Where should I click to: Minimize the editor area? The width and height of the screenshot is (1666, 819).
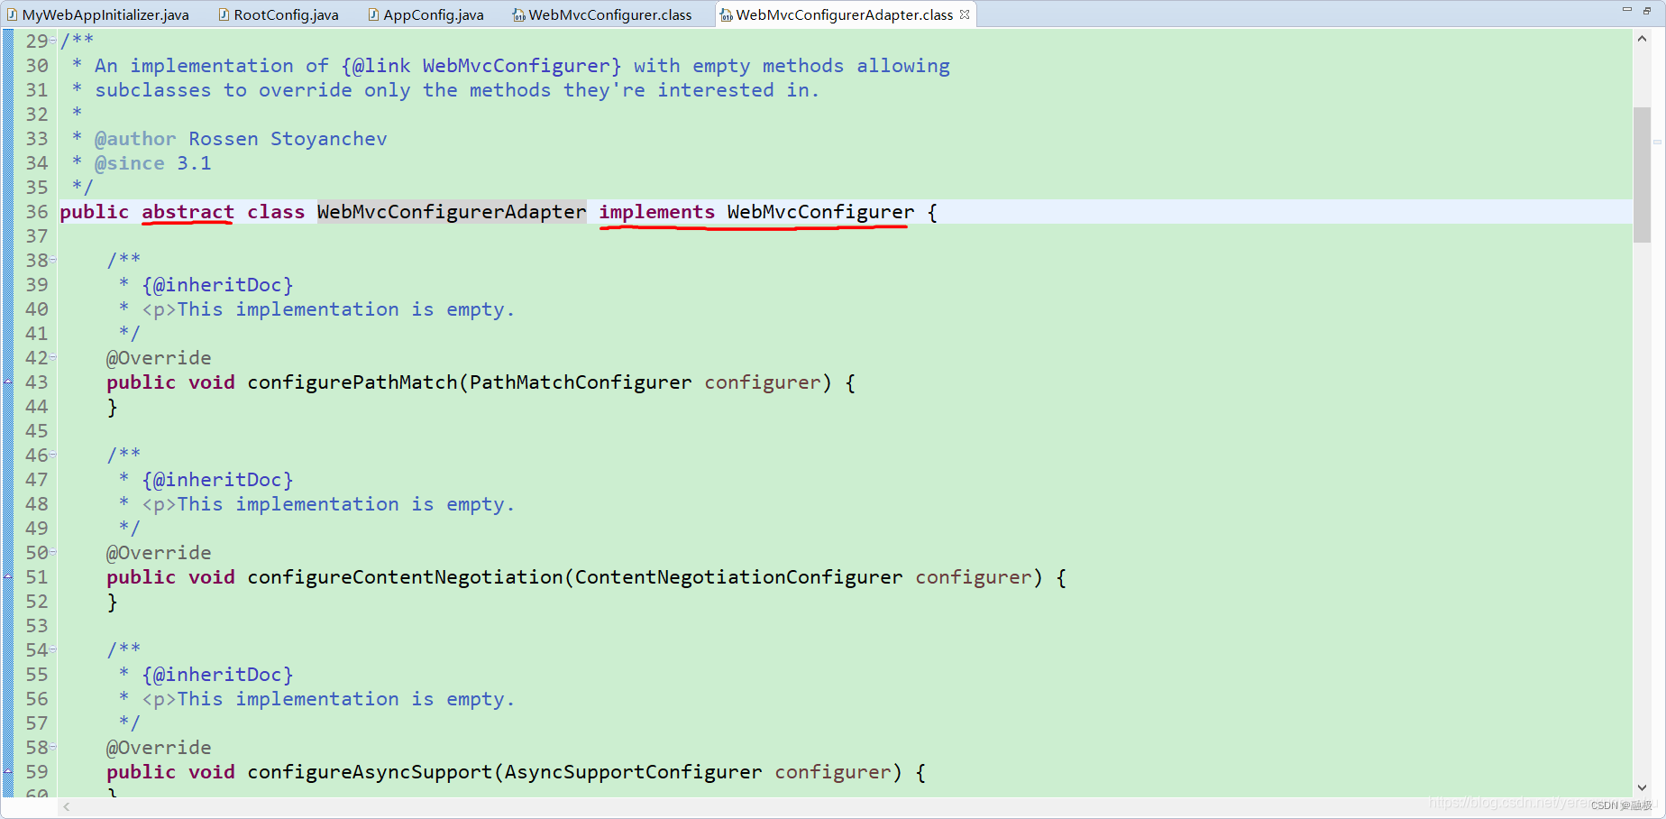tap(1627, 10)
